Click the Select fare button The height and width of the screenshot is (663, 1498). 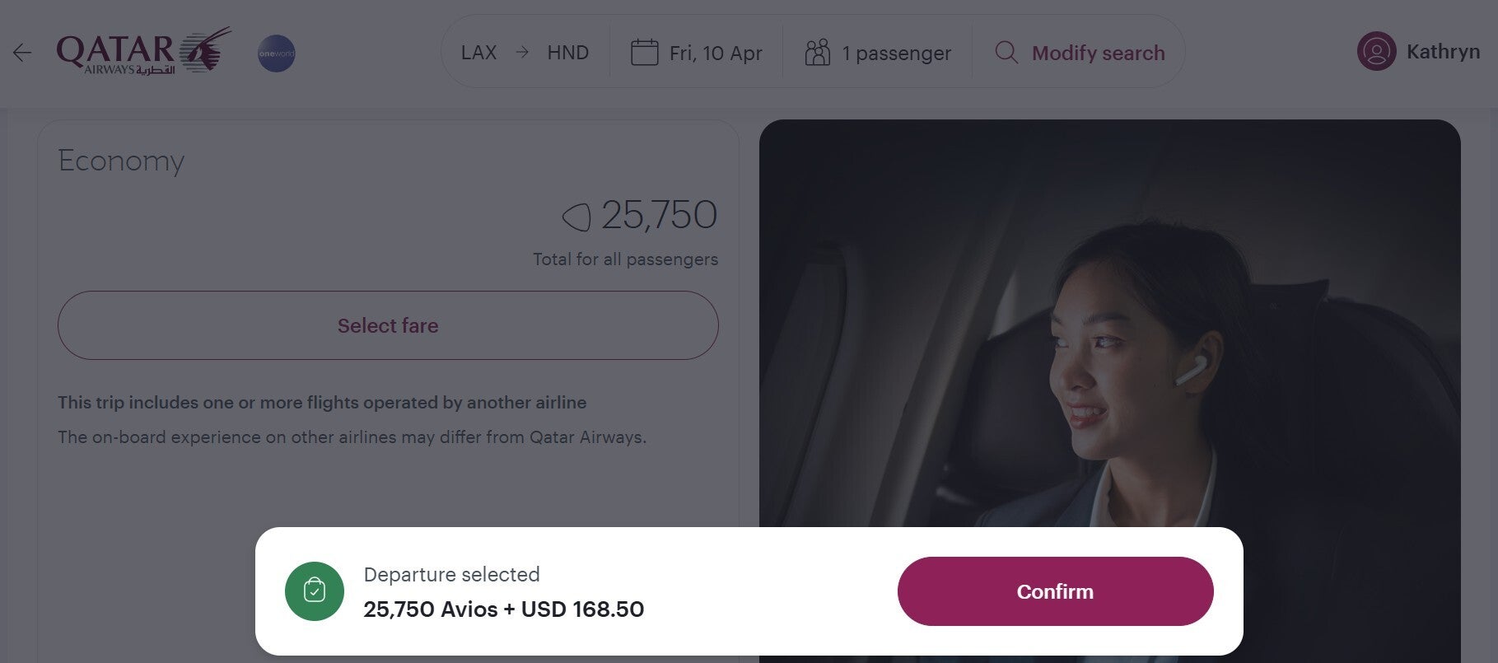click(387, 325)
